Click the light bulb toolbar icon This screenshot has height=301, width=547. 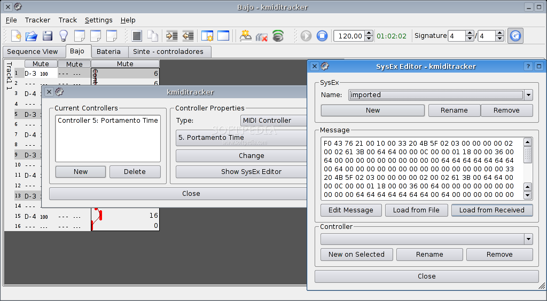click(x=63, y=36)
